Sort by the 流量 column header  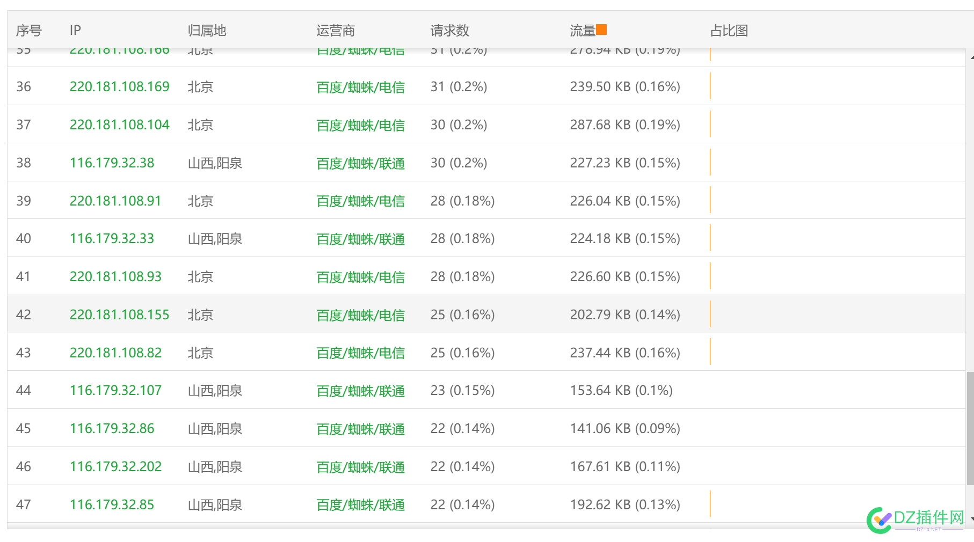(x=583, y=31)
